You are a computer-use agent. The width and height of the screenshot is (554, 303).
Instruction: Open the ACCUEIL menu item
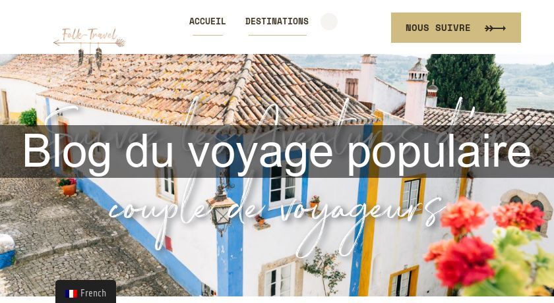pyautogui.click(x=207, y=21)
